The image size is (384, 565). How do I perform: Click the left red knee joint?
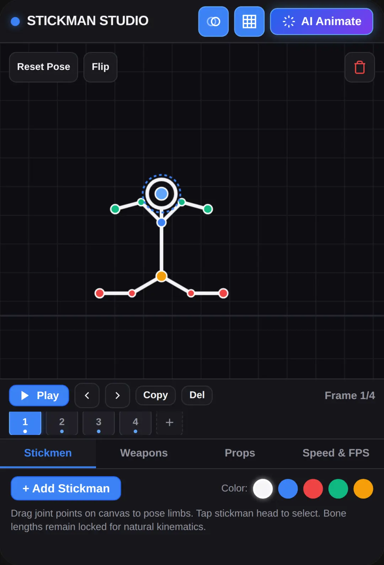pyautogui.click(x=132, y=293)
